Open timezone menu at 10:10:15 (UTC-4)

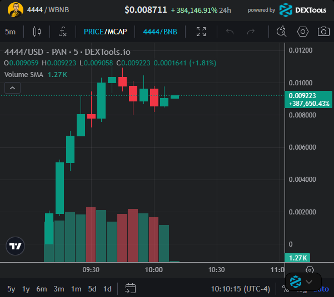coord(240,289)
